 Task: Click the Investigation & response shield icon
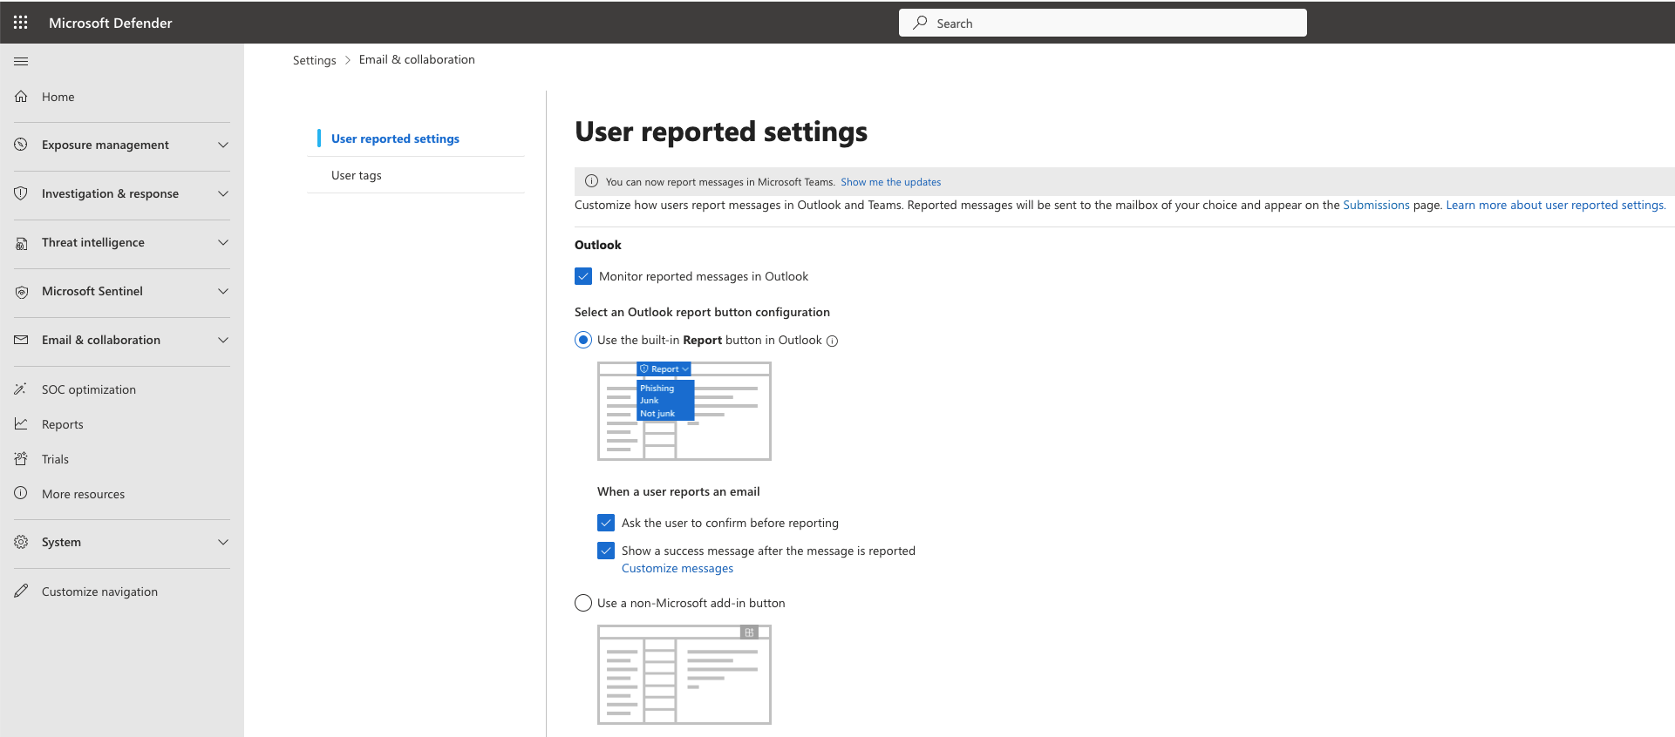coord(21,193)
